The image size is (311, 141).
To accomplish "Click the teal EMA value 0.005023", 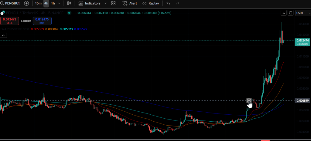I will 66,29.
